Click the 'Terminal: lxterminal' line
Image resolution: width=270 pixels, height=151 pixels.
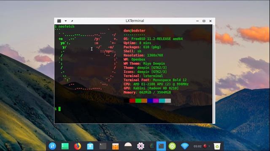(x=143, y=76)
